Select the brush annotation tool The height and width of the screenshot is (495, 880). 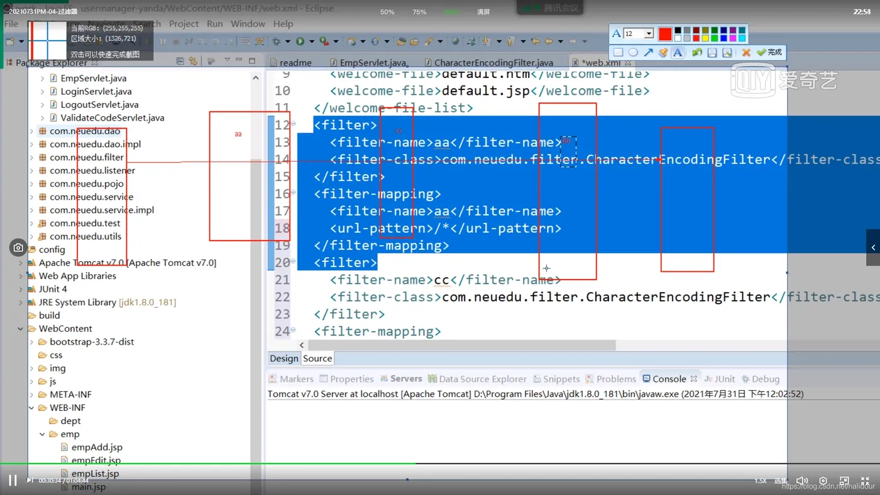(663, 53)
